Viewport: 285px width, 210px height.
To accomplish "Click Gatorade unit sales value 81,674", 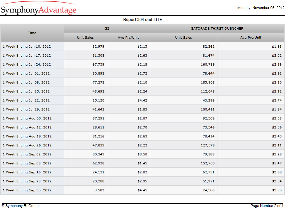I will click(x=209, y=55).
